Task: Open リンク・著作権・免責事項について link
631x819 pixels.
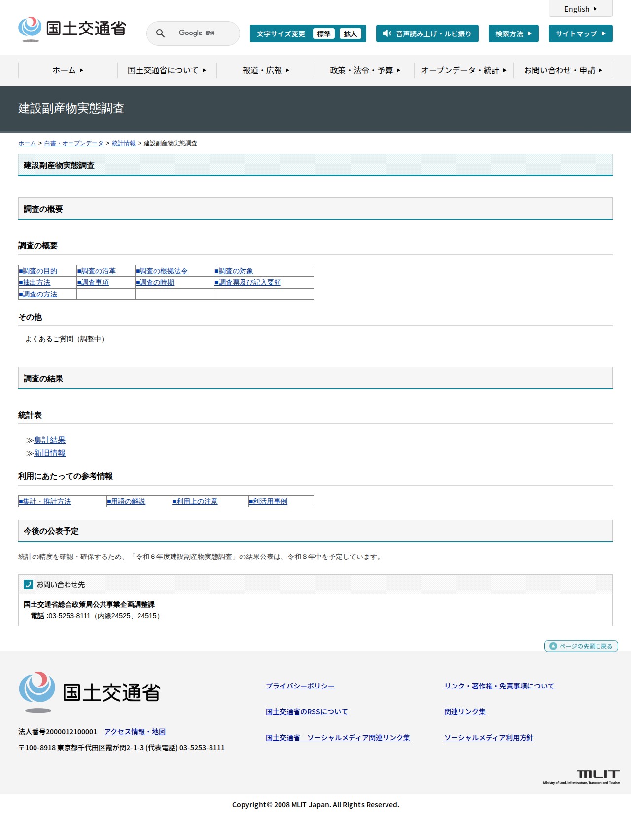Action: click(499, 686)
